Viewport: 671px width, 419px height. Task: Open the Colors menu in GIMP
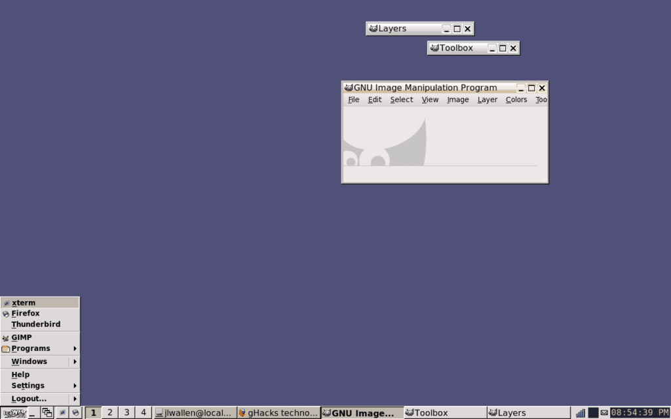[516, 100]
